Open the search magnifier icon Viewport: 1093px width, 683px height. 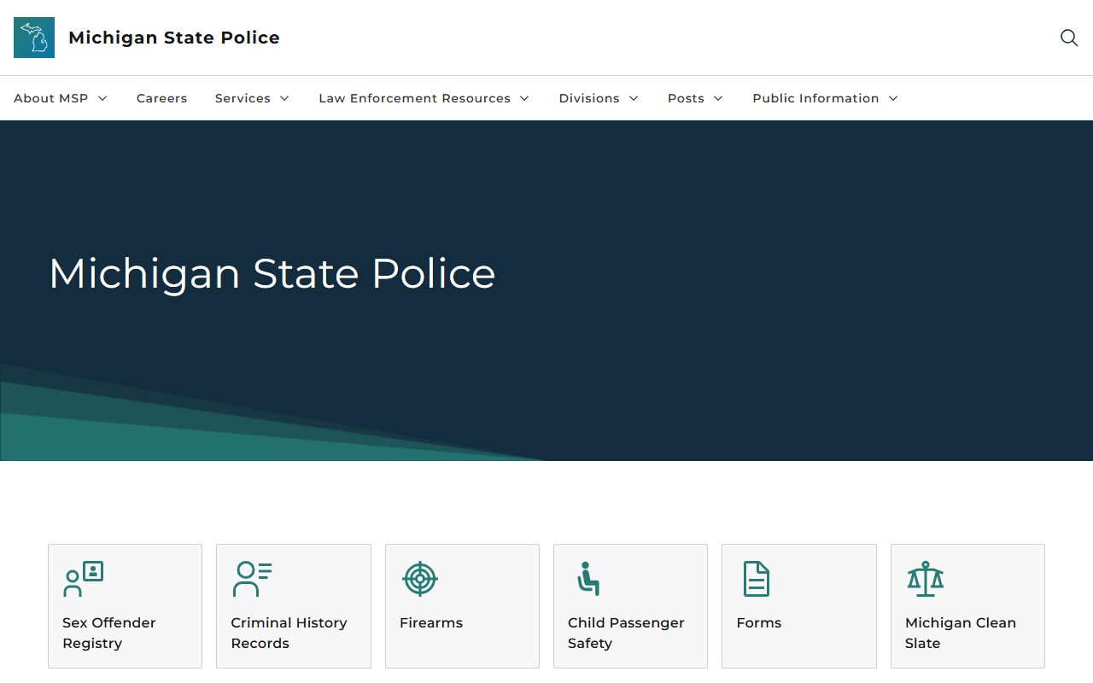click(x=1069, y=38)
